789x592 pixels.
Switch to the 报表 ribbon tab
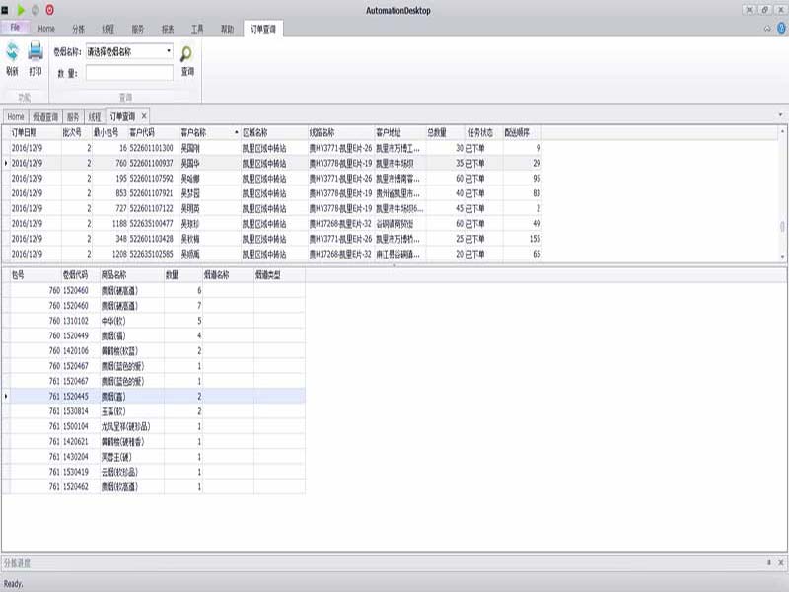[x=168, y=29]
